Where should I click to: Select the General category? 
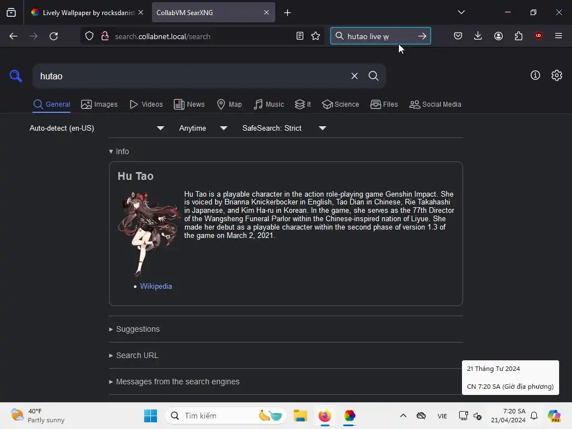tap(51, 104)
